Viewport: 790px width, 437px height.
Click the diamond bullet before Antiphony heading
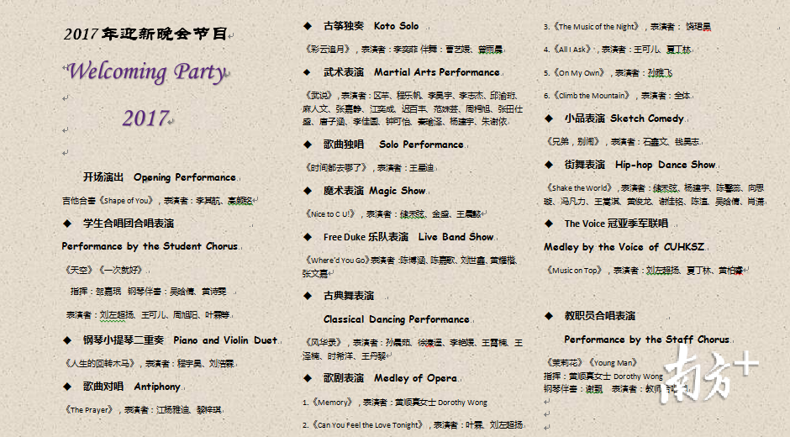click(x=67, y=387)
